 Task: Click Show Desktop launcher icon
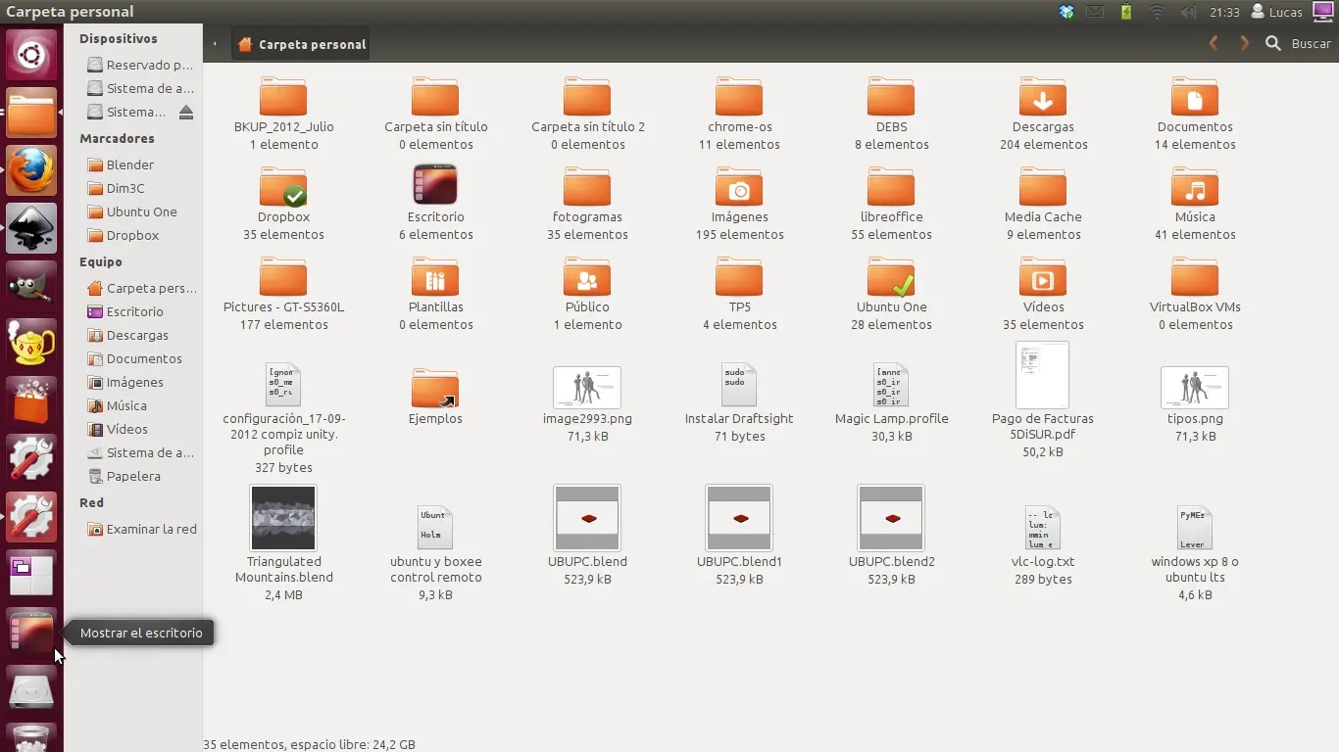(x=31, y=633)
